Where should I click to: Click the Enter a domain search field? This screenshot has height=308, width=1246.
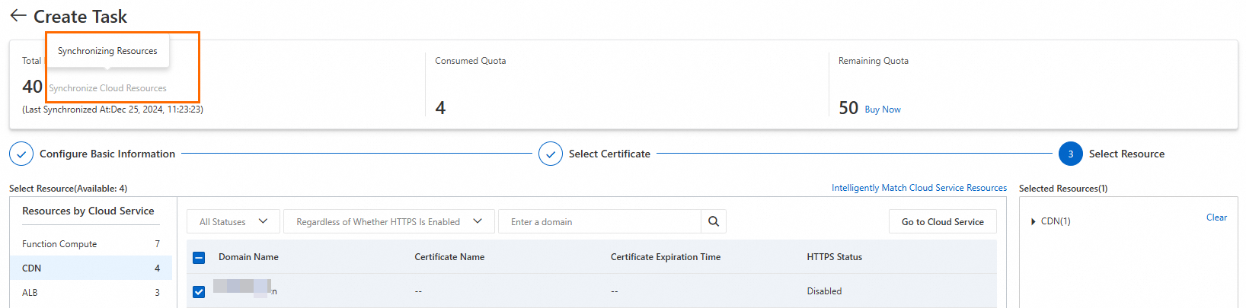tap(599, 221)
